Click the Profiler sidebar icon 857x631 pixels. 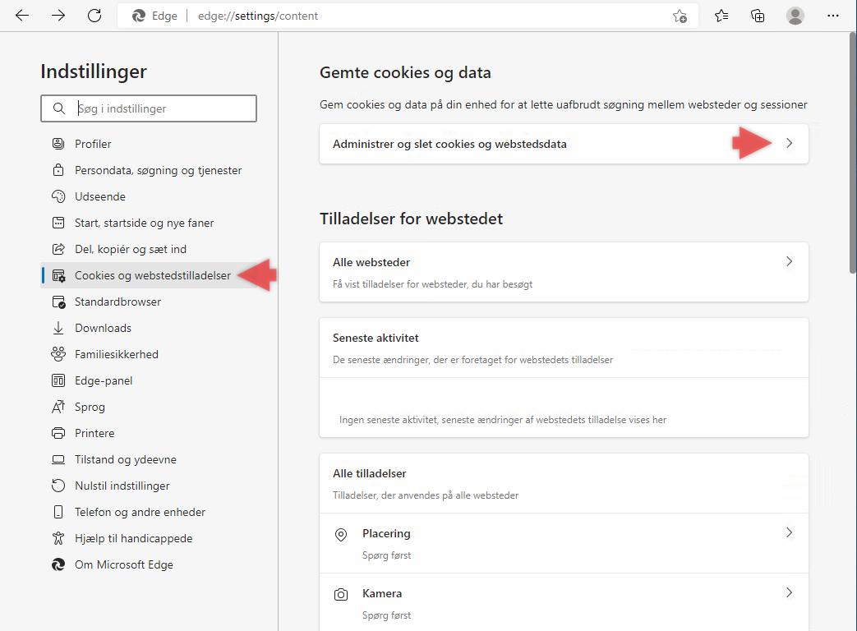click(x=58, y=144)
